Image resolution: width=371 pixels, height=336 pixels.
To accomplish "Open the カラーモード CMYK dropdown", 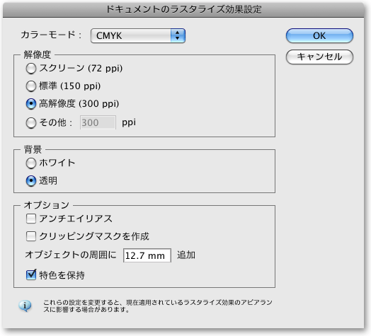I will coord(137,35).
